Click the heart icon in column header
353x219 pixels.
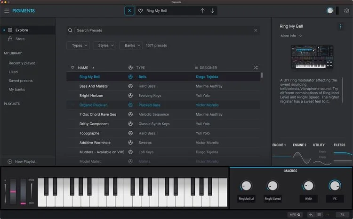coord(72,68)
